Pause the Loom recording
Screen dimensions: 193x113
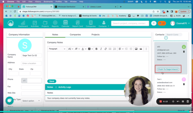pyautogui.click(x=183, y=101)
